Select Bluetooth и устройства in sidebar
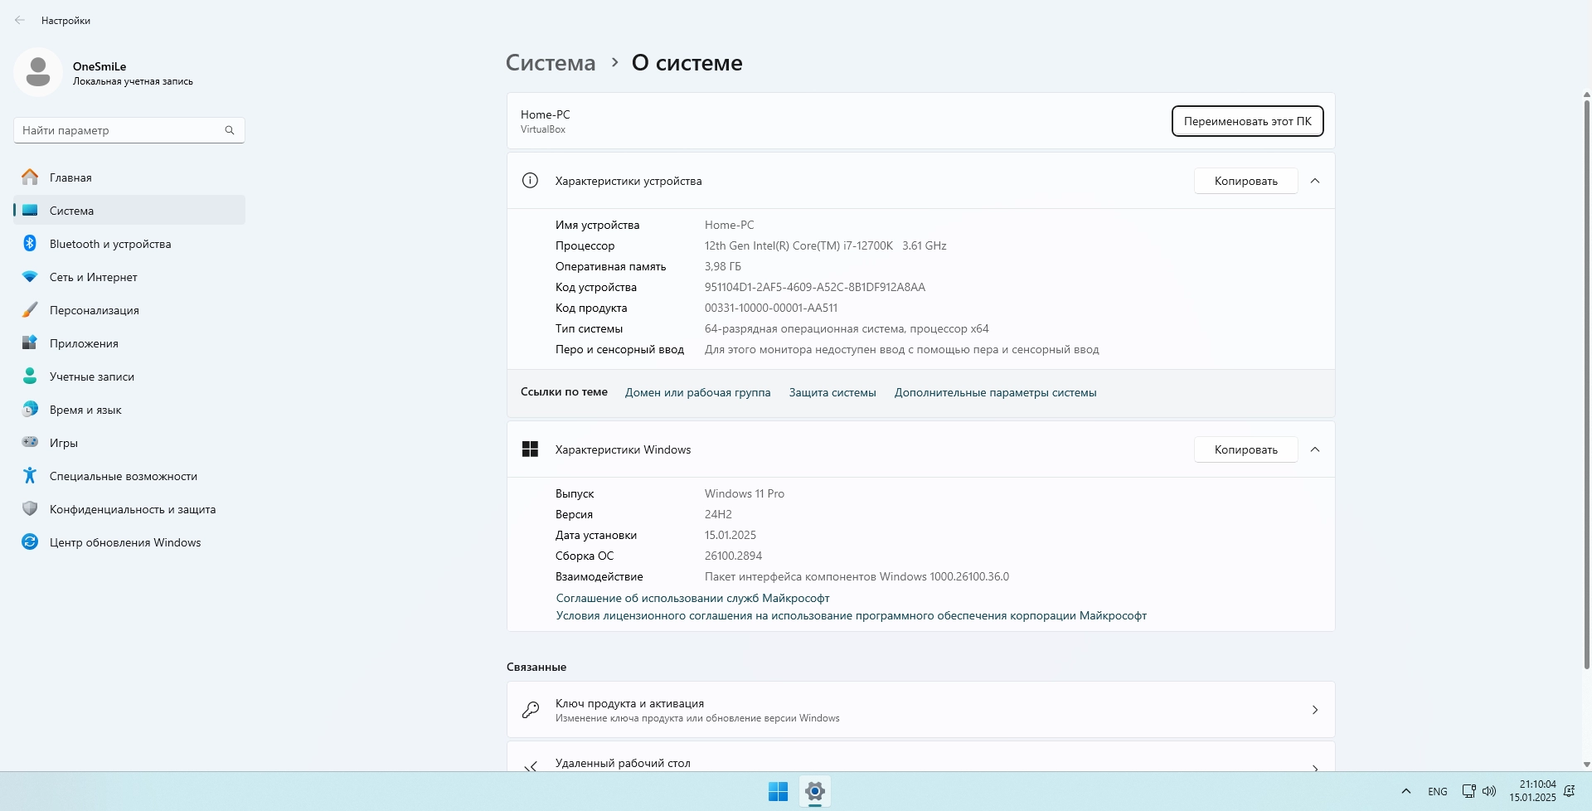 [x=129, y=243]
